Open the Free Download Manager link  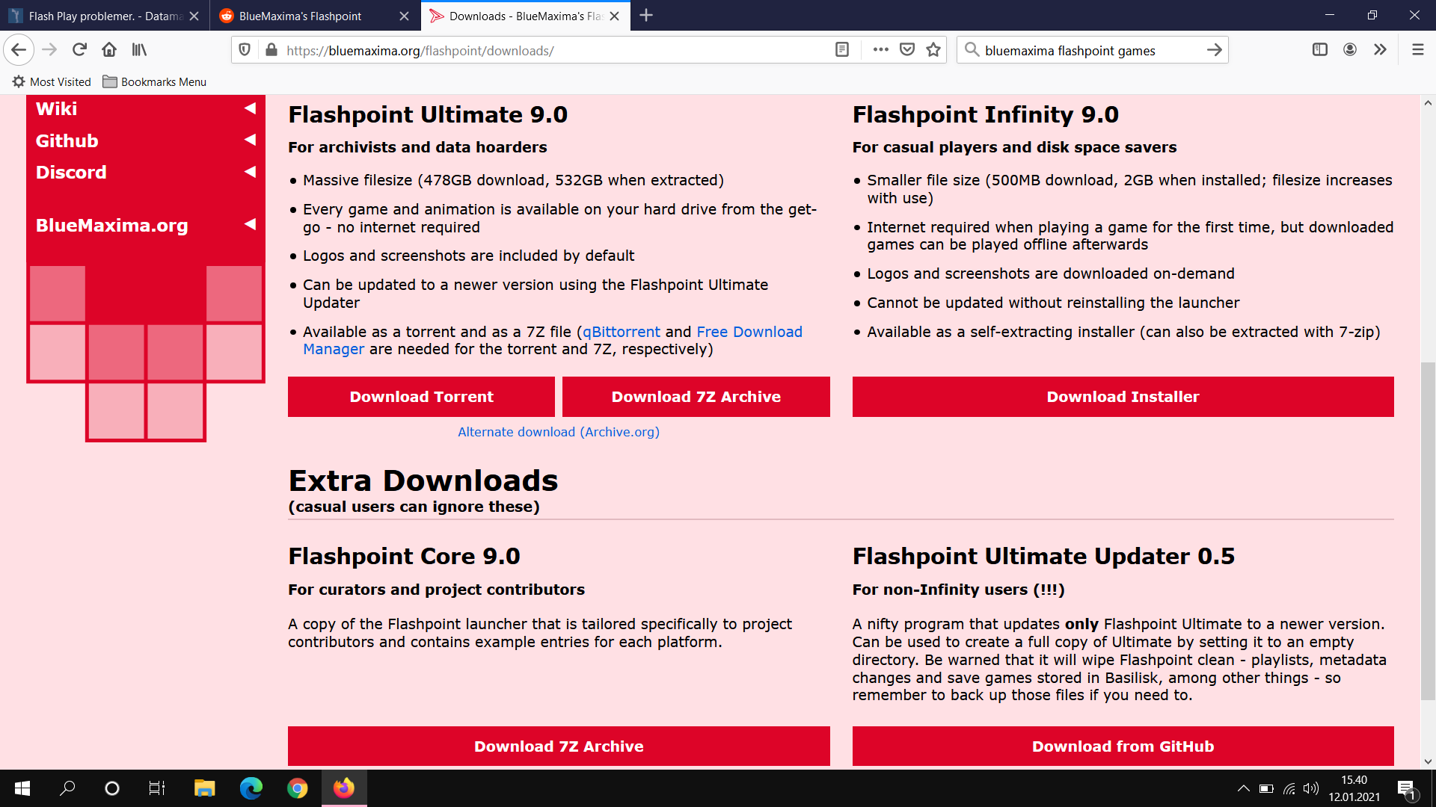click(749, 332)
